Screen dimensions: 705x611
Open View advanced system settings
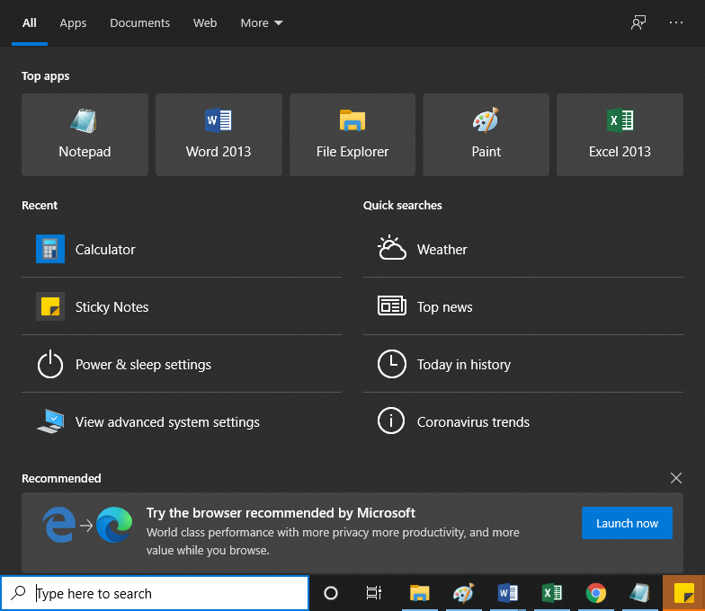[182, 421]
